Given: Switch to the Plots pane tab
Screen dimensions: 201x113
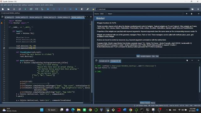Looking at the screenshot, I should (x=153, y=56).
